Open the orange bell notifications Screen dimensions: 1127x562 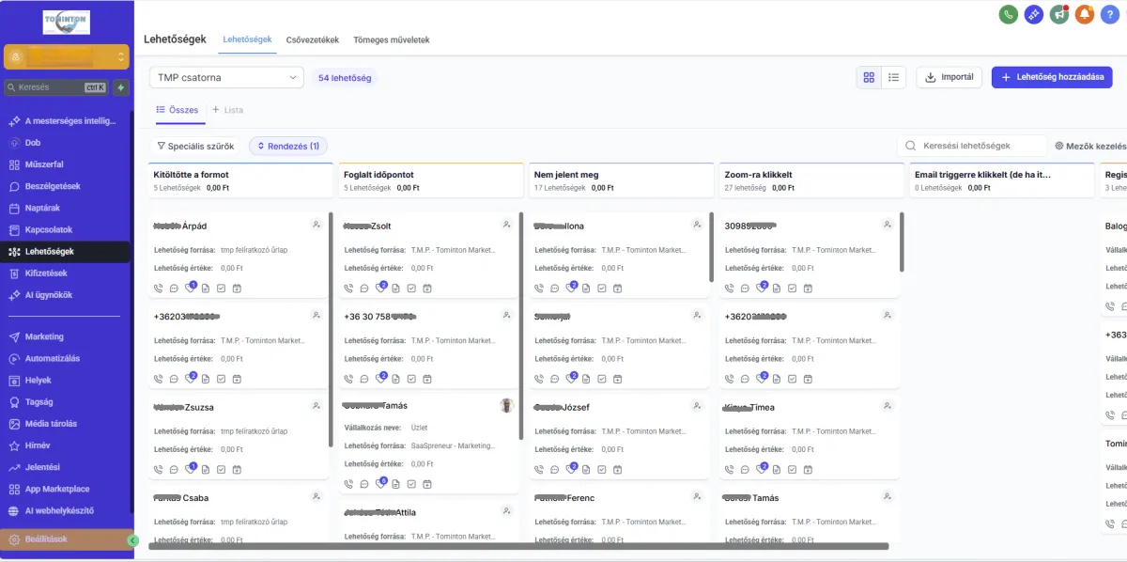click(x=1085, y=14)
